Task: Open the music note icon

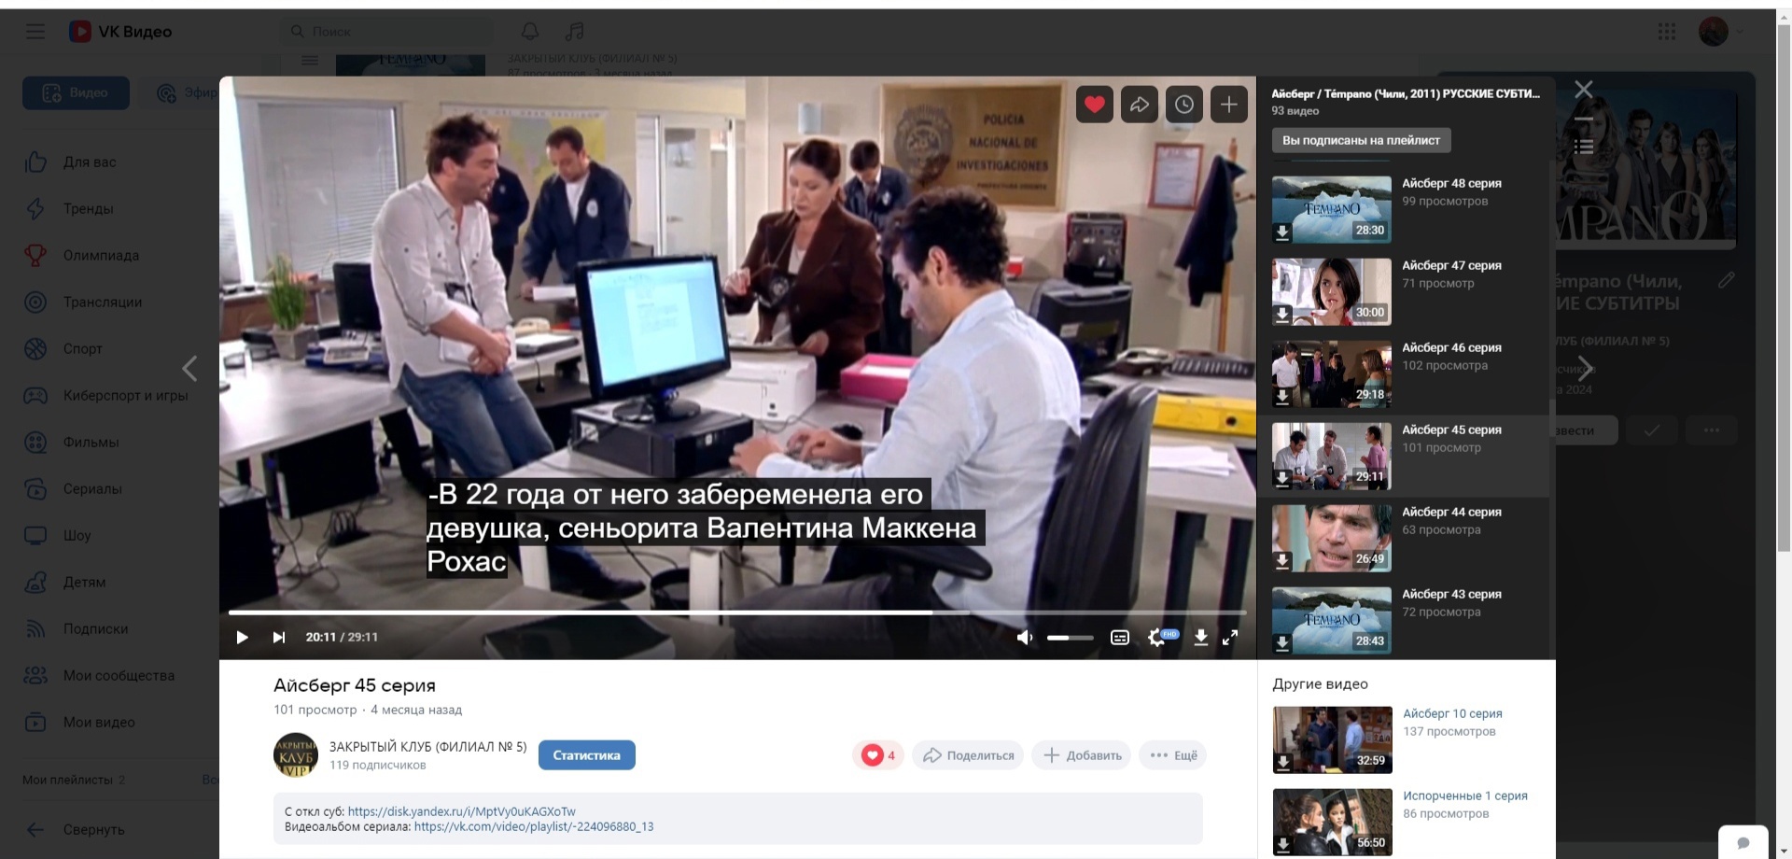Action: [575, 32]
